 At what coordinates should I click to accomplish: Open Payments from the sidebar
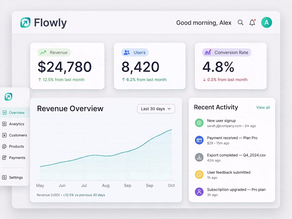tap(15, 158)
